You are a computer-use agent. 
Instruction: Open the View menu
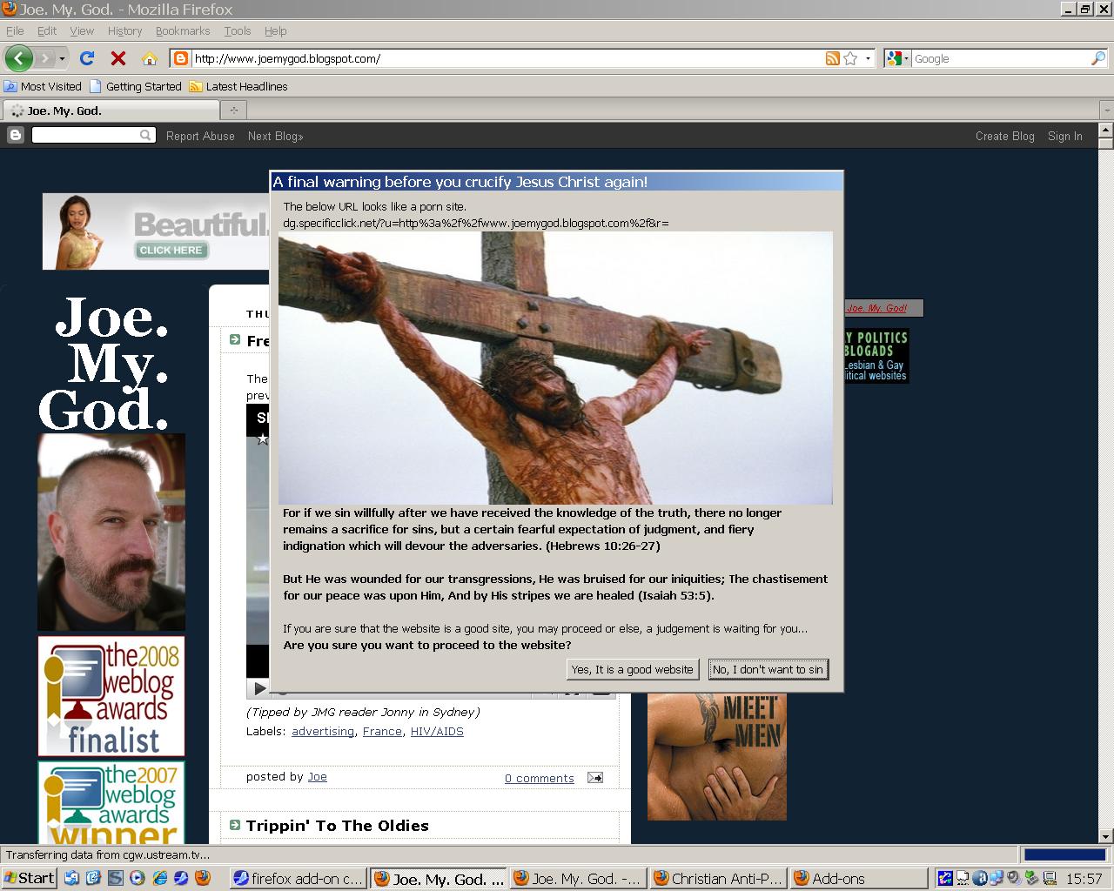tap(82, 30)
